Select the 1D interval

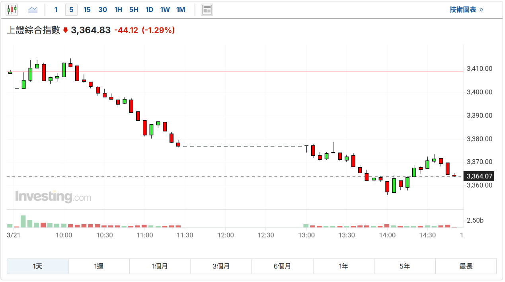[x=149, y=10]
